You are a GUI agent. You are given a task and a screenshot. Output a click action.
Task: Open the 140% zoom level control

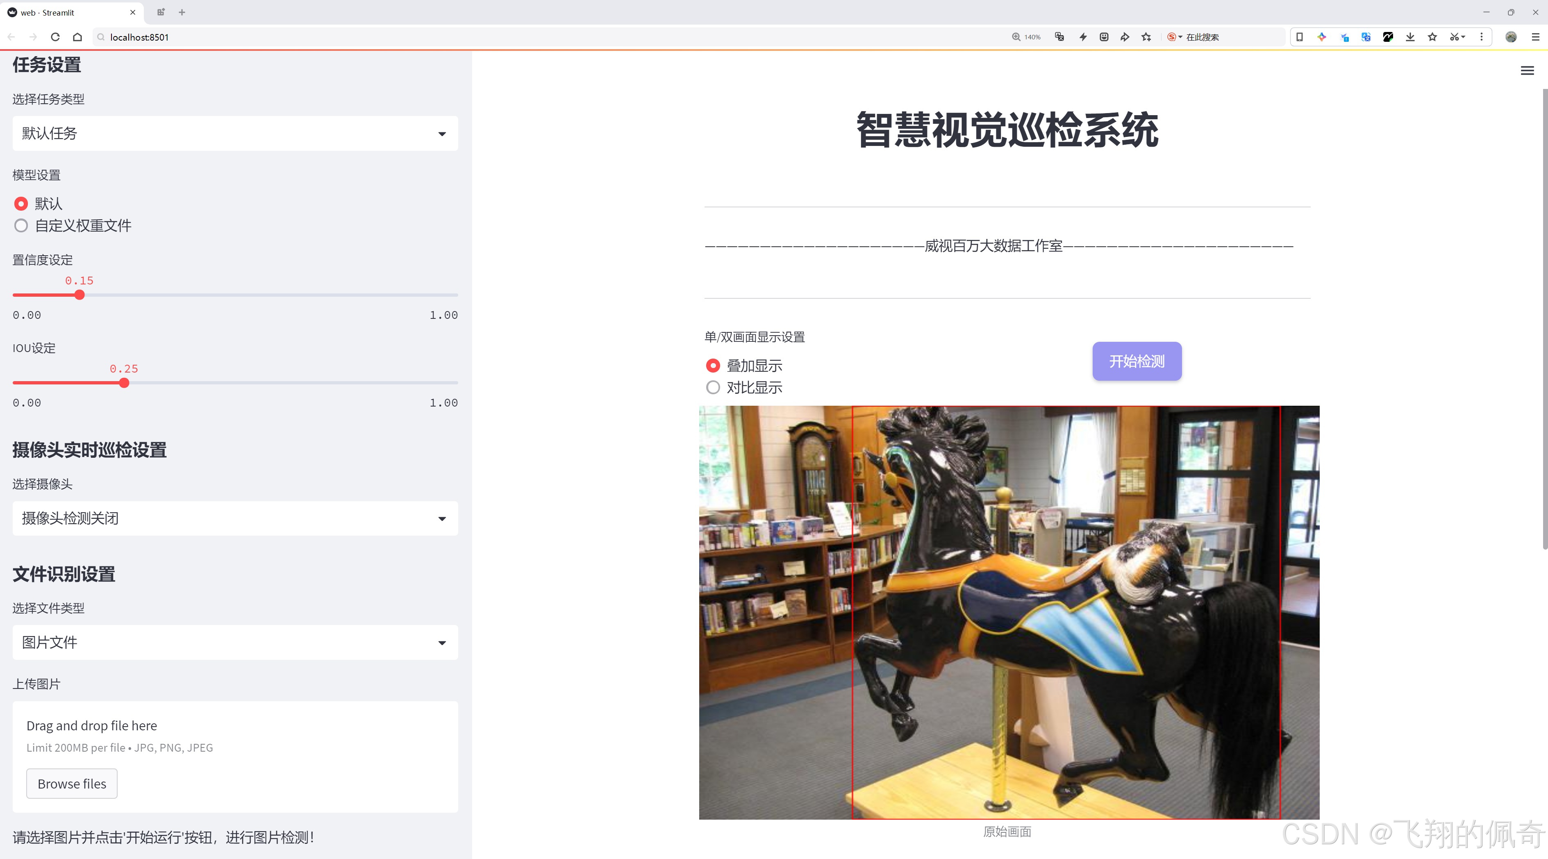point(1026,36)
